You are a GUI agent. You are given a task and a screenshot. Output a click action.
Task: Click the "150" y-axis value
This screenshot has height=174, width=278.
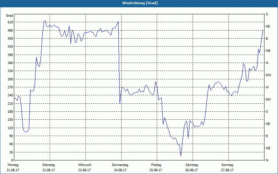click(x=10, y=120)
